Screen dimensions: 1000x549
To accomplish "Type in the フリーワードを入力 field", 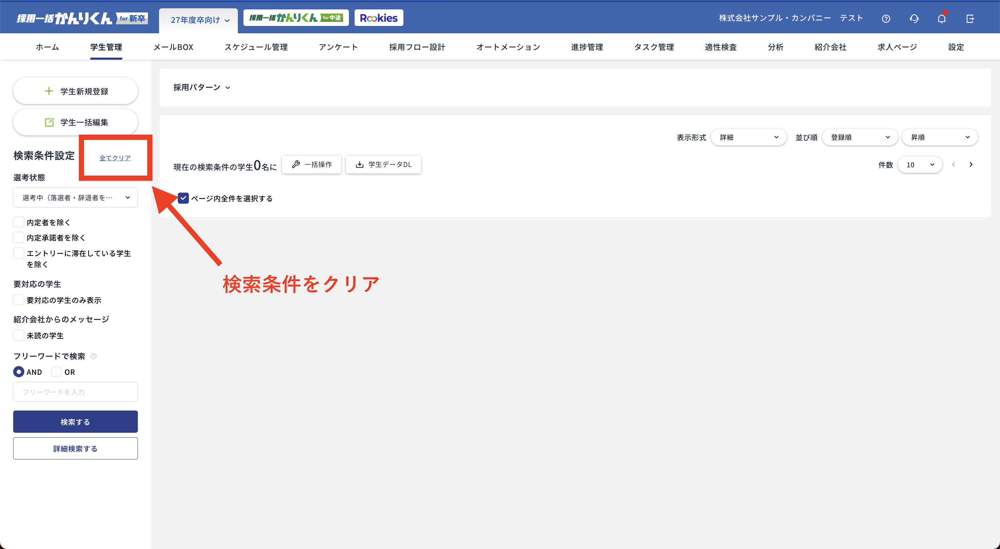I will (x=75, y=391).
